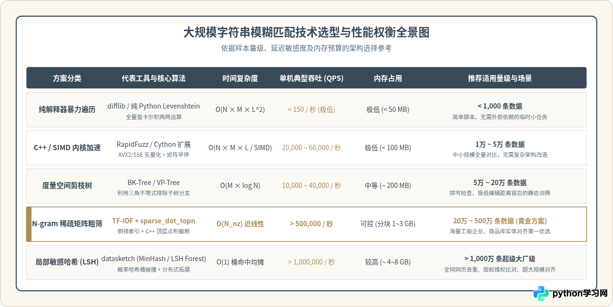Click the 推荐适用量级与场景 column header
This screenshot has width=613, height=307.
[x=500, y=78]
